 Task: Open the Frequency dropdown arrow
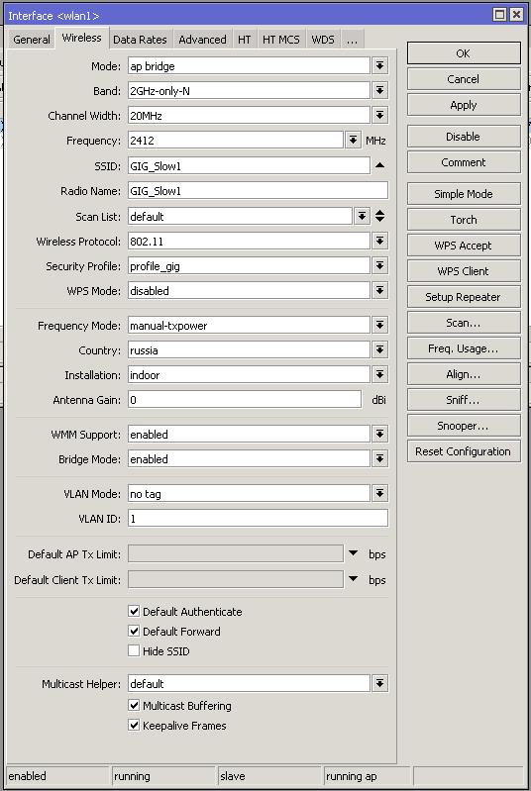coord(354,140)
